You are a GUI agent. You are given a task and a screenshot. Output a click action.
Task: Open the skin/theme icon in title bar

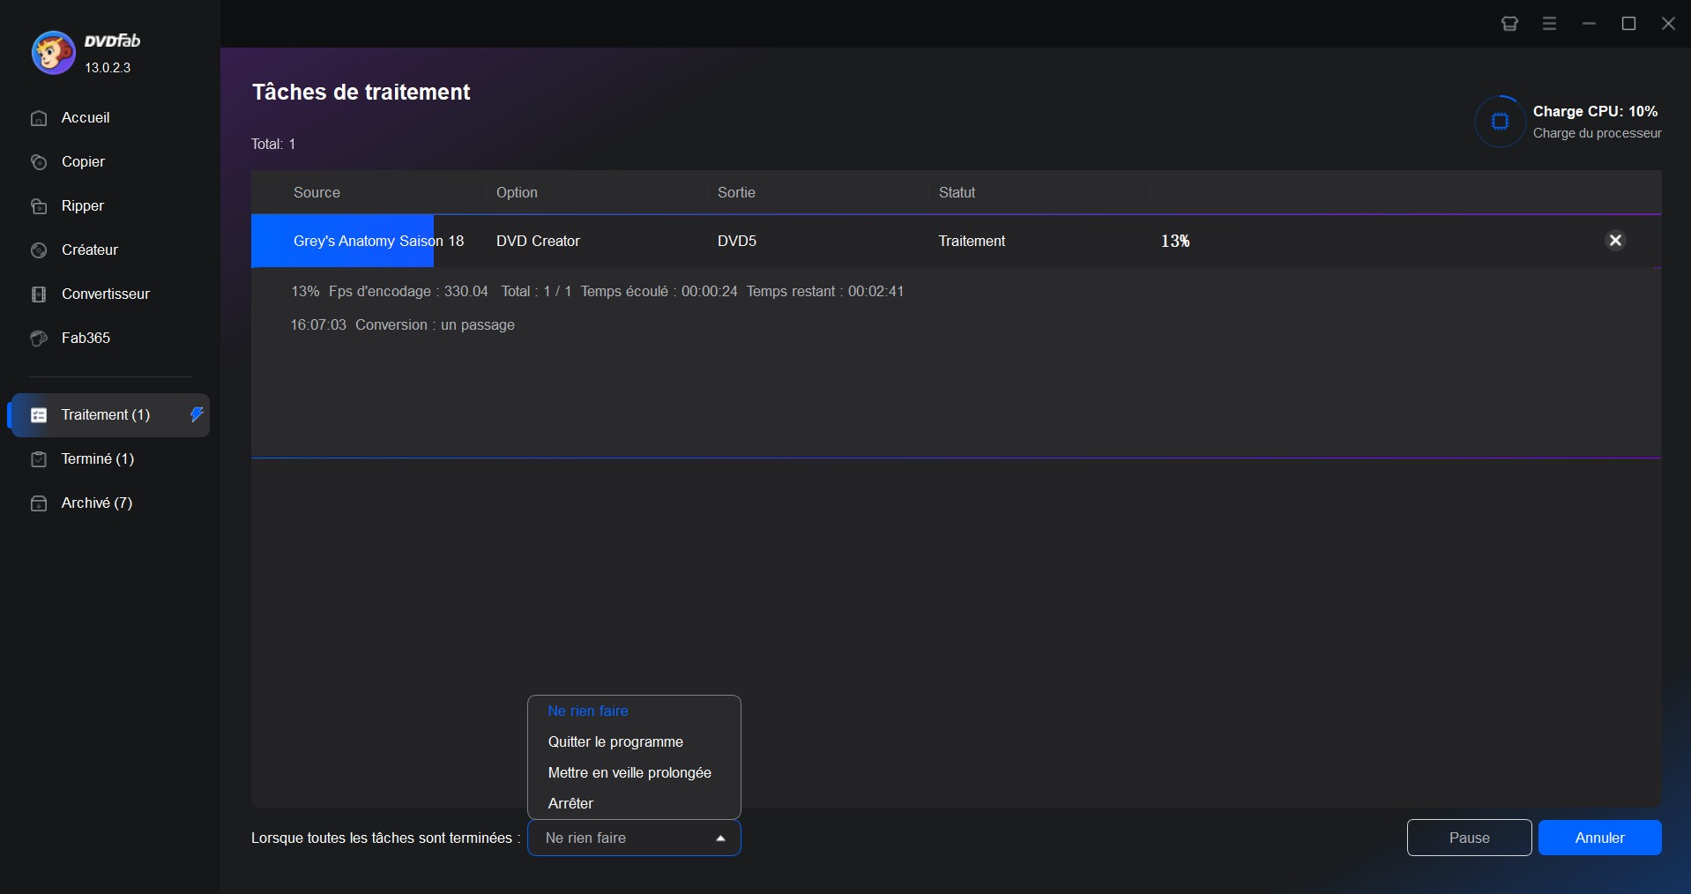[x=1509, y=24]
